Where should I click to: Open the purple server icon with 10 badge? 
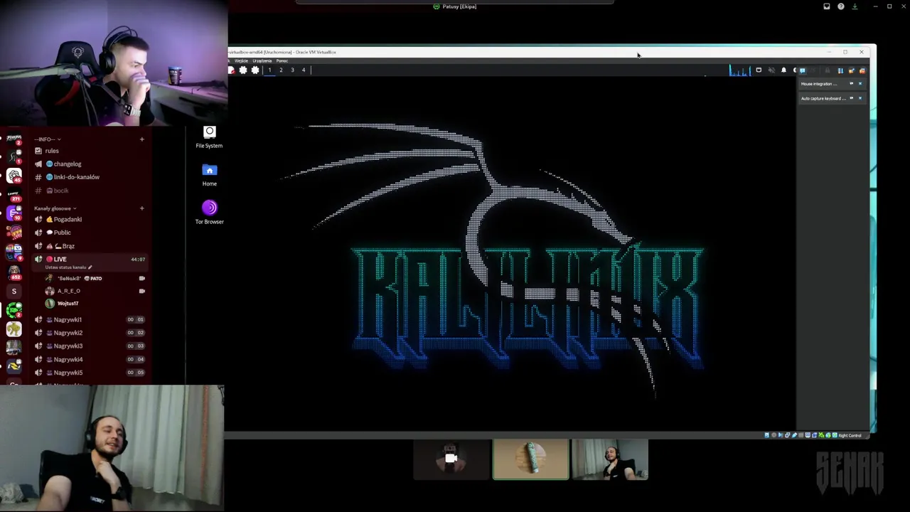pos(14,213)
